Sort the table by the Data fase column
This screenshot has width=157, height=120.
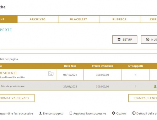click(70, 66)
